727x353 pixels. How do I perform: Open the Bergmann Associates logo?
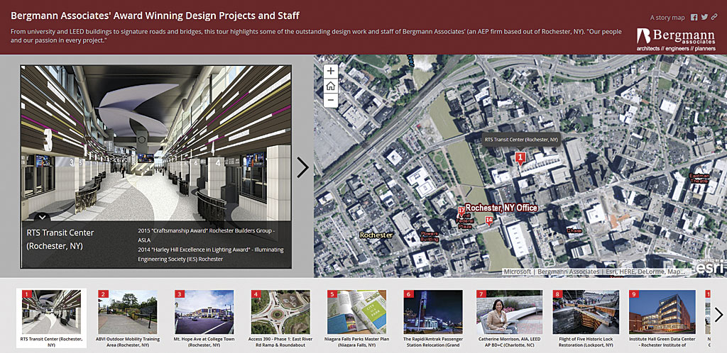pyautogui.click(x=676, y=38)
